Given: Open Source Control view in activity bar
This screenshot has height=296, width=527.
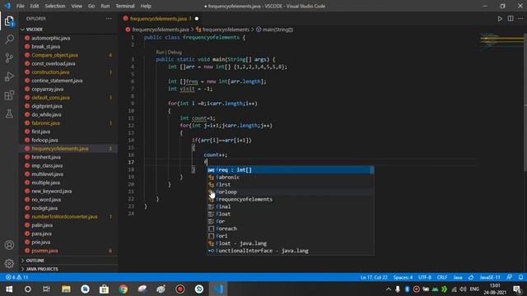Looking at the screenshot, I should [9, 58].
